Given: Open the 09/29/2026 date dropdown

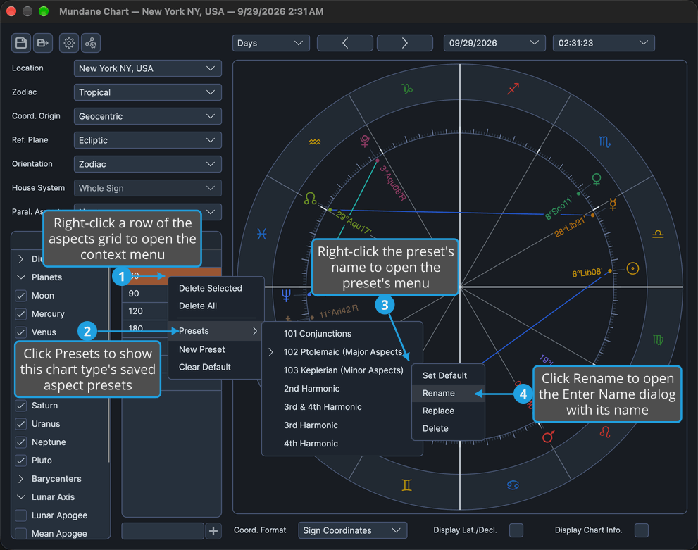Looking at the screenshot, I should pos(494,43).
